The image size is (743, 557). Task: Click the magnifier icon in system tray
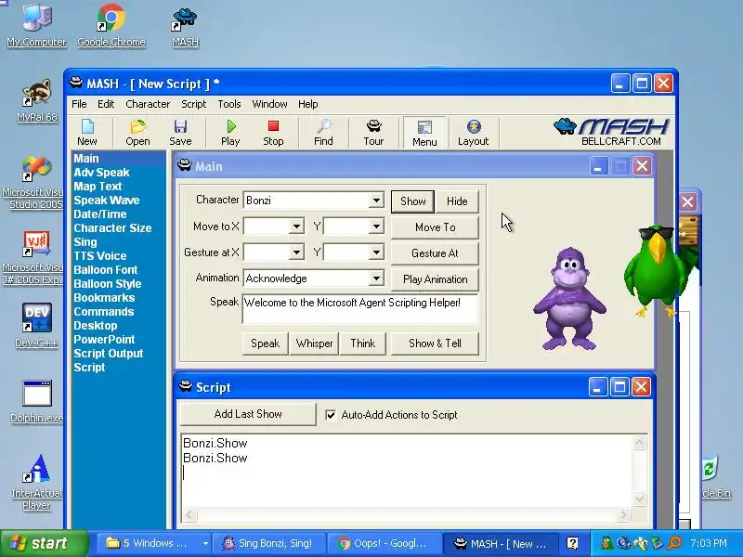[675, 543]
